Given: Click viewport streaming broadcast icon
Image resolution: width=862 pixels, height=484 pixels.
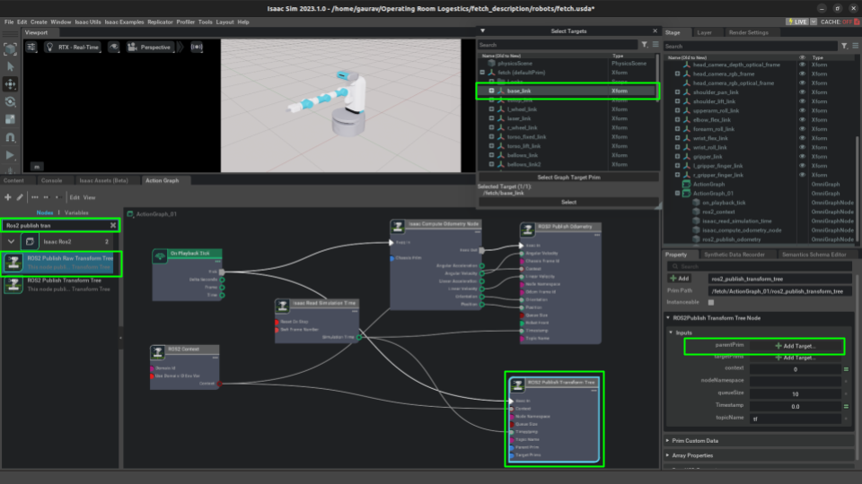Looking at the screenshot, I should pos(197,48).
